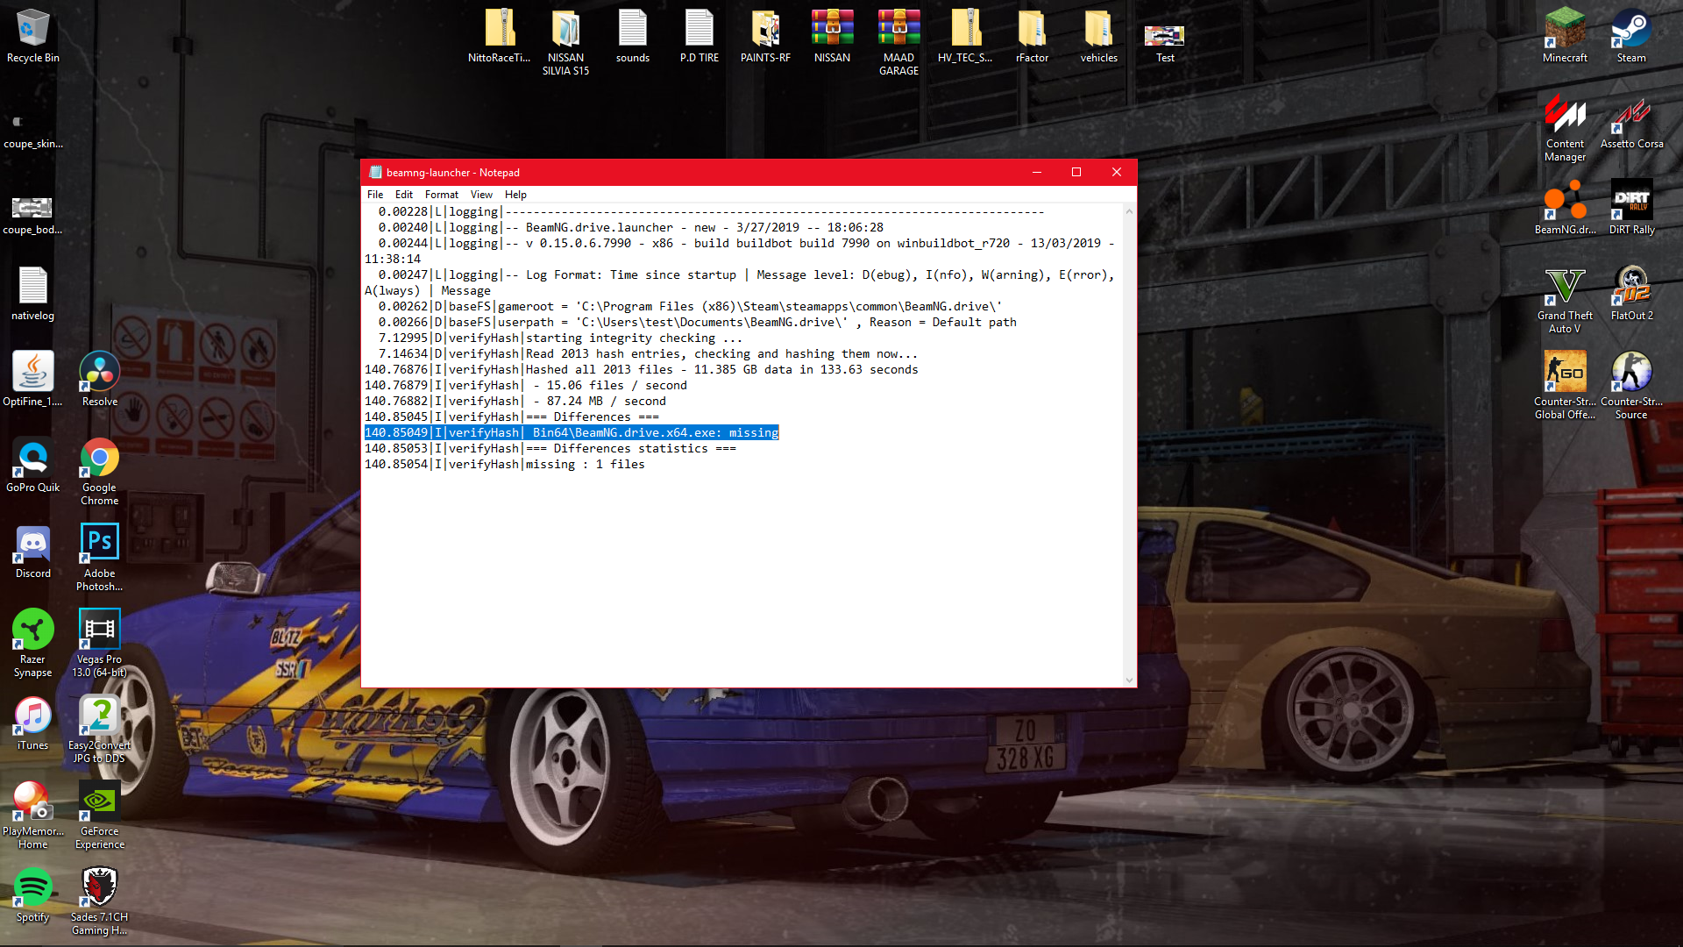Select the Discord desktop shortcut
This screenshot has width=1683, height=947.
point(33,550)
